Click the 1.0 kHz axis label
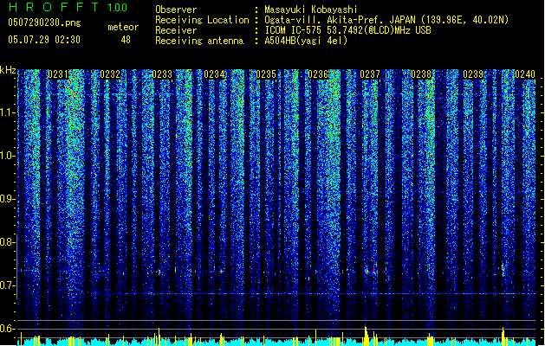Viewport: 545px width, 346px height. coord(7,156)
